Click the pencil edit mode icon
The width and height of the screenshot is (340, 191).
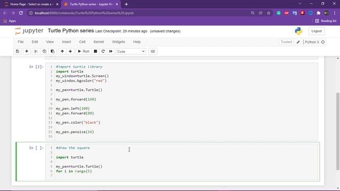[x=298, y=42]
